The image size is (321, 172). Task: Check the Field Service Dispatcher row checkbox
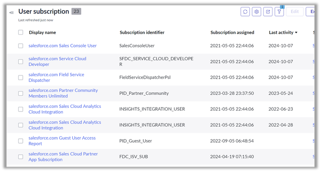pyautogui.click(x=21, y=78)
